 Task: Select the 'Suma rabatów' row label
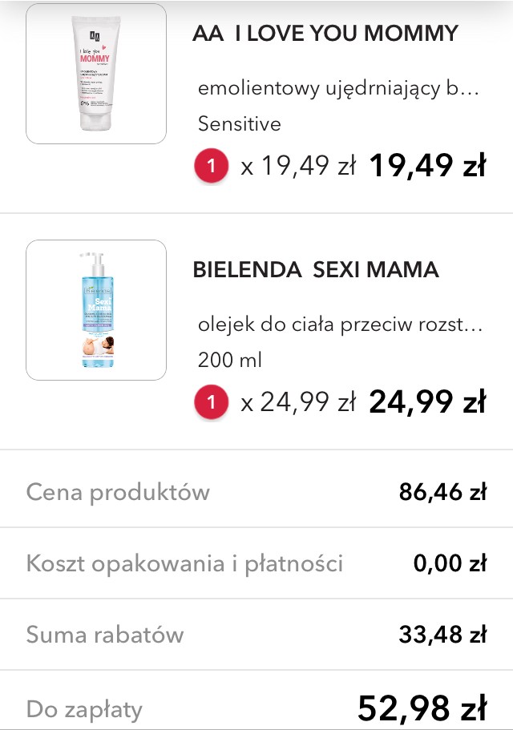(105, 635)
